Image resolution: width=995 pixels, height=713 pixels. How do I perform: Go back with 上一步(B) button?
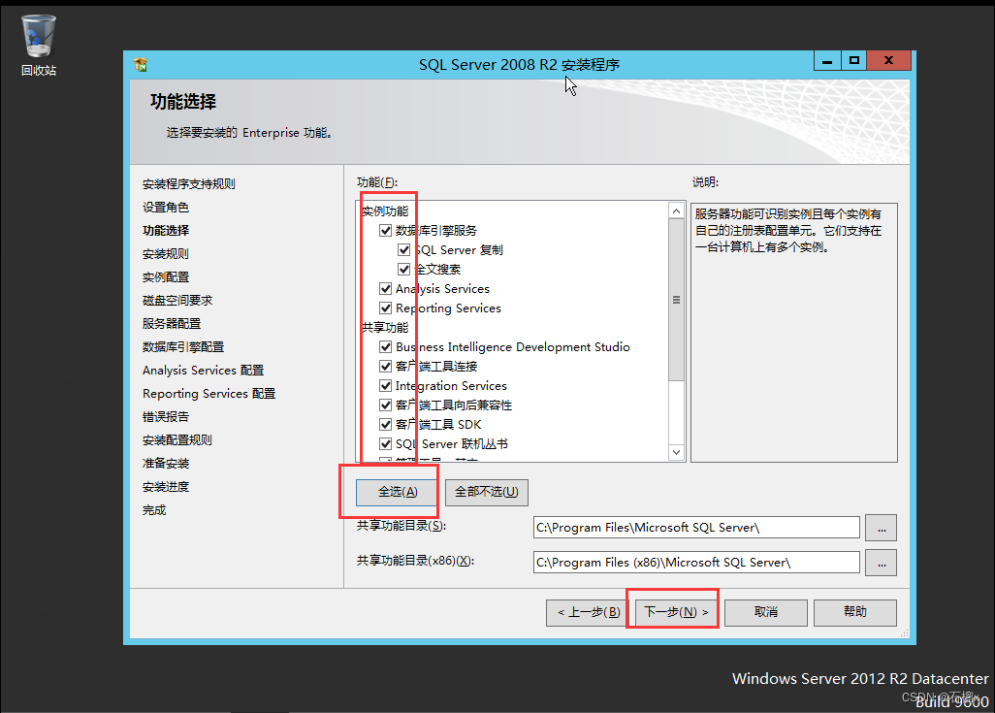pyautogui.click(x=589, y=613)
